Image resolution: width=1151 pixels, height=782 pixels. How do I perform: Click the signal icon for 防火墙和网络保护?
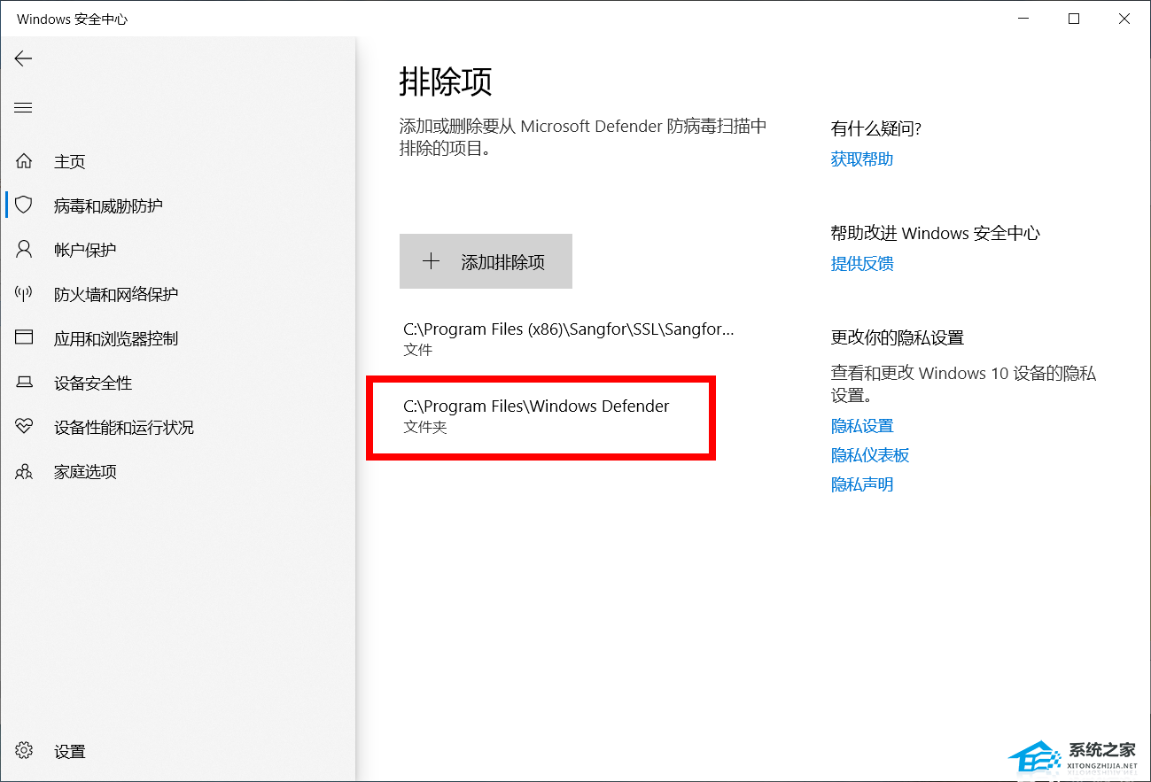pos(24,294)
